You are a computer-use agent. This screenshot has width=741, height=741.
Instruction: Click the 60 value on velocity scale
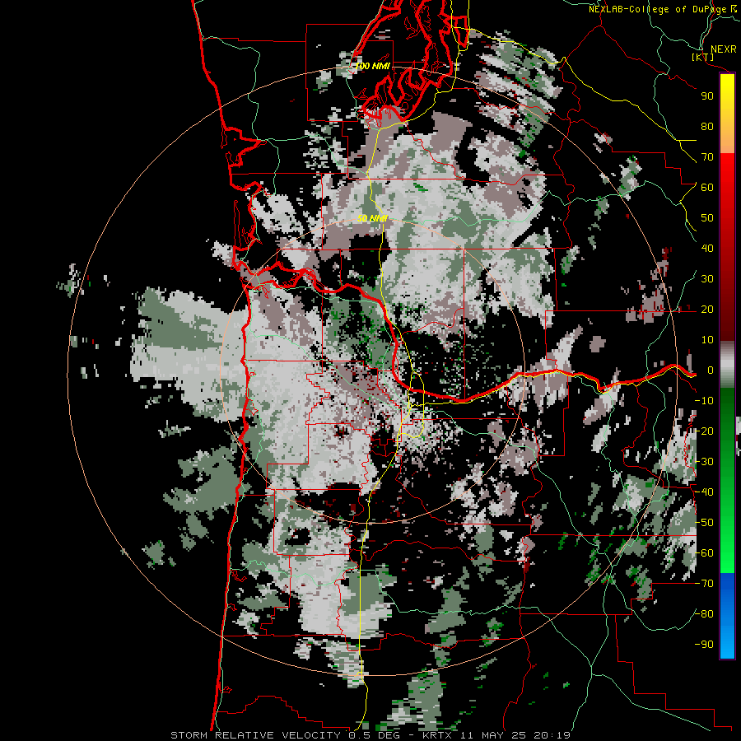click(707, 188)
